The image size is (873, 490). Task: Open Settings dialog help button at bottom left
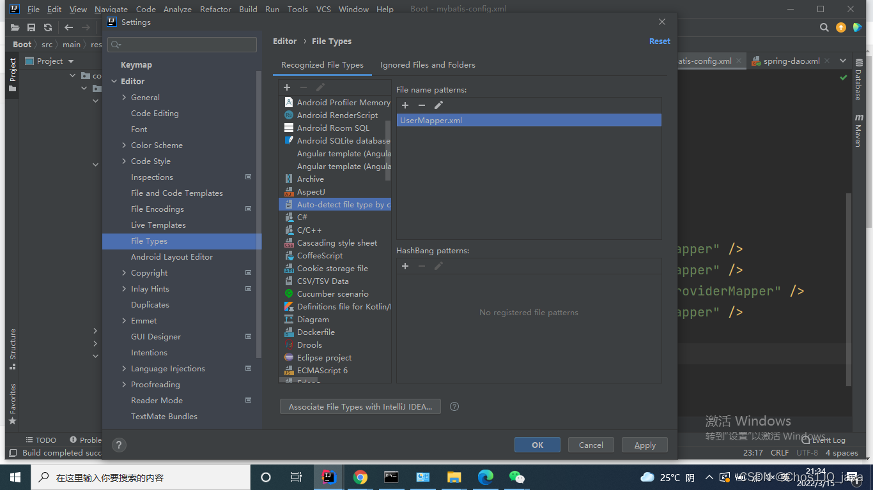coord(119,445)
